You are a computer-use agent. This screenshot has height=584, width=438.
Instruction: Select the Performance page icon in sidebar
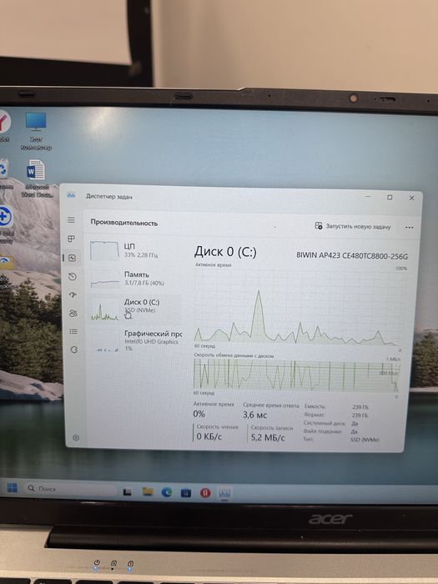pos(73,258)
